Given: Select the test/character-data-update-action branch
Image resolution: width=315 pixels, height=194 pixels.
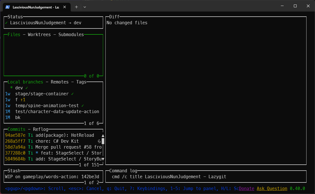Looking at the screenshot, I should point(53,111).
